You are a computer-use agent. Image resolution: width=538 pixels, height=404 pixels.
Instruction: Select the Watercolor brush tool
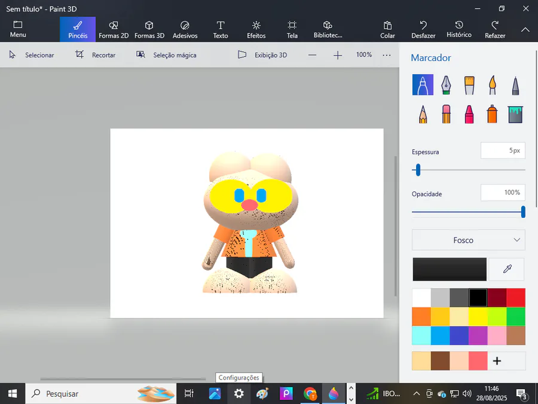click(493, 85)
